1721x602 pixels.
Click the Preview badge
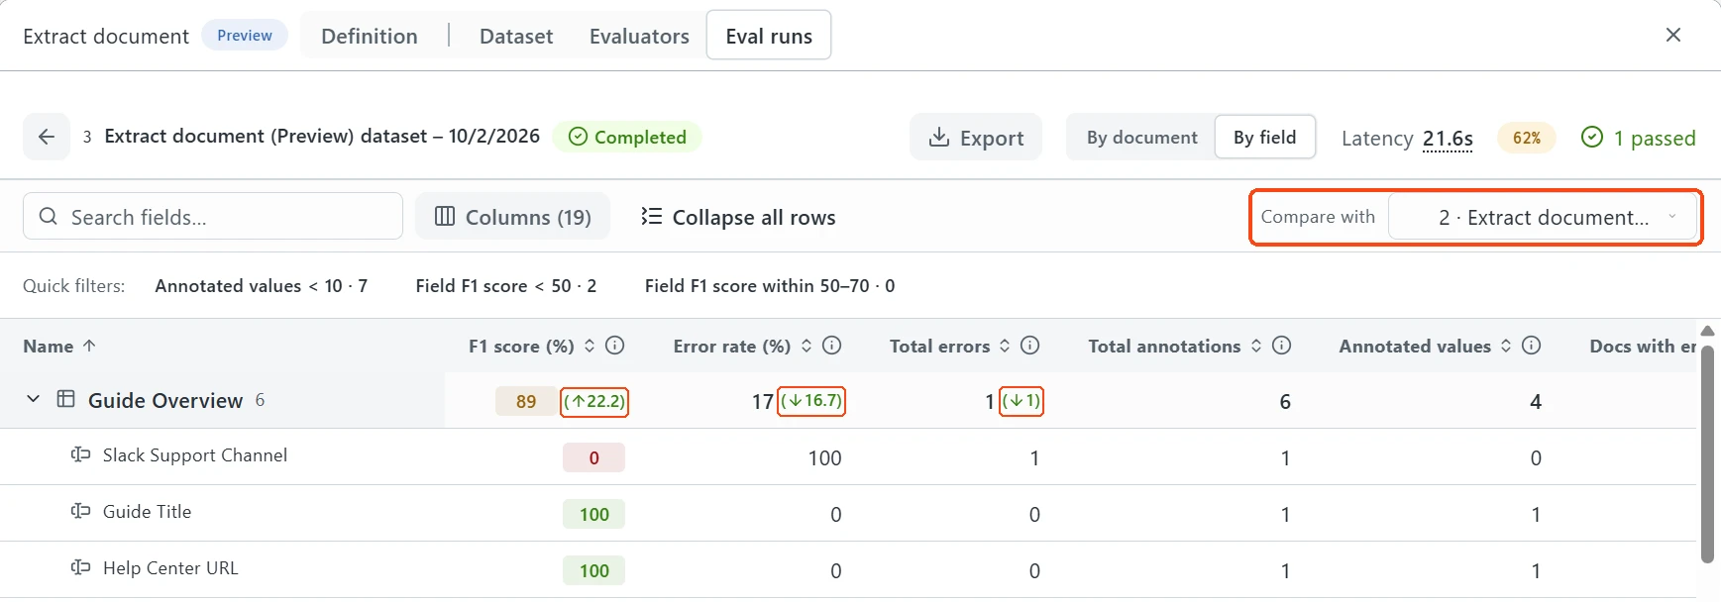click(x=245, y=36)
